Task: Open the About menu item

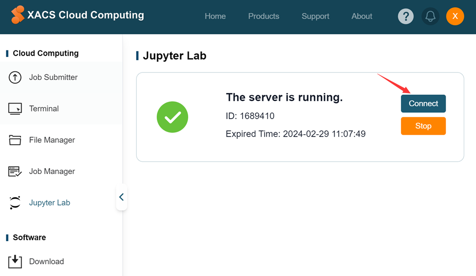Action: tap(362, 16)
